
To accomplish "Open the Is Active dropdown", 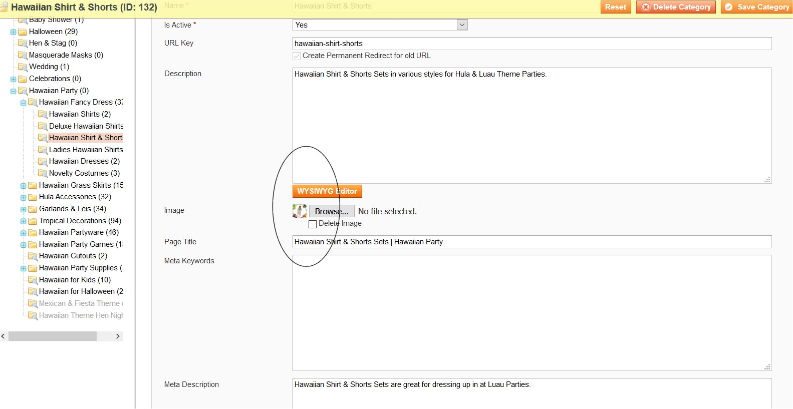I will pyautogui.click(x=380, y=25).
